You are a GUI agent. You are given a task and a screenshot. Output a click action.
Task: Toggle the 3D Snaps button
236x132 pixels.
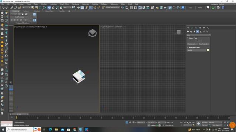[x=87, y=8]
